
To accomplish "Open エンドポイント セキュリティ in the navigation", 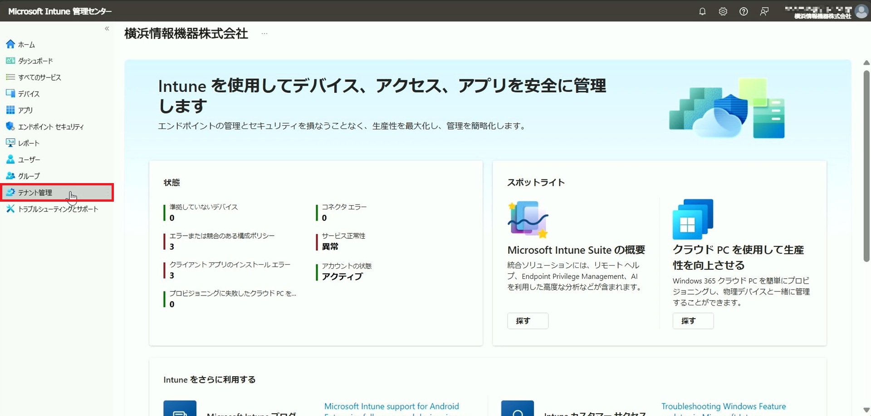I will coord(51,127).
